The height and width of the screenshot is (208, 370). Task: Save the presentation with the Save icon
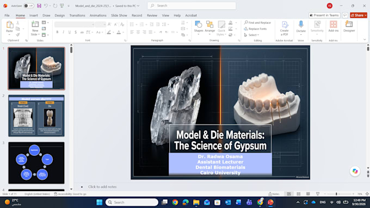[x=39, y=5]
